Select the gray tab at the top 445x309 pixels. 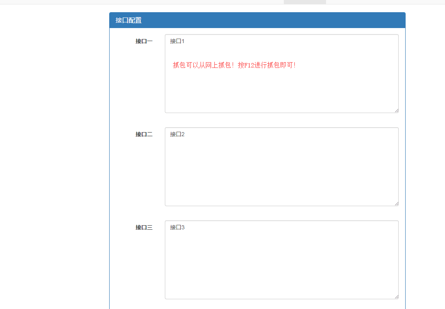point(305,2)
